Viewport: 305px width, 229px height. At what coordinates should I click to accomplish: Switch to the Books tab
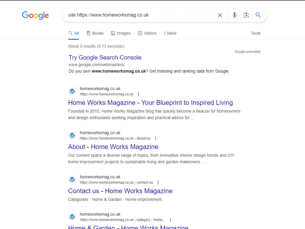[x=95, y=33]
